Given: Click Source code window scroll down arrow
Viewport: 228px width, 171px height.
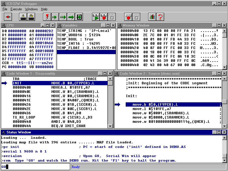Looking at the screenshot, I should point(224,126).
